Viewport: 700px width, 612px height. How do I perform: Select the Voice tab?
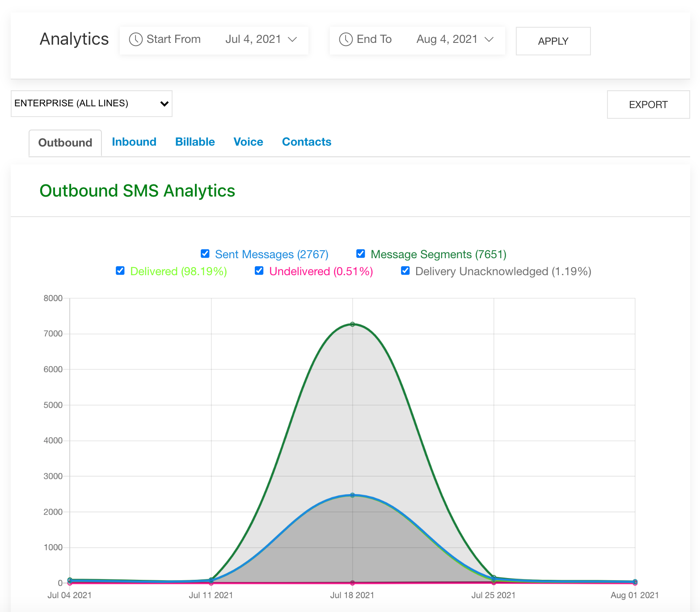coord(248,142)
